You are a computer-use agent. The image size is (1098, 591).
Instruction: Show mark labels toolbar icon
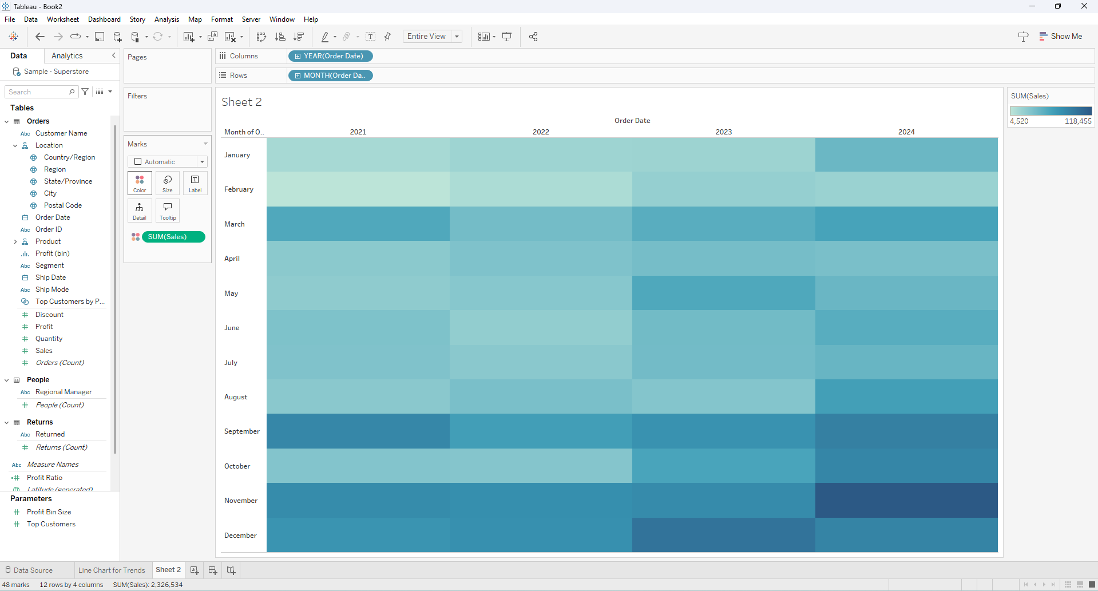(x=371, y=37)
